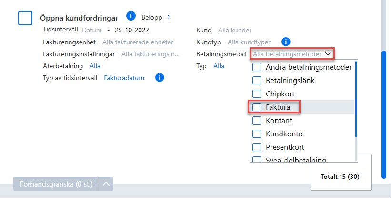Click the payment method list scrollbar
The width and height of the screenshot is (391, 198).
pyautogui.click(x=356, y=100)
